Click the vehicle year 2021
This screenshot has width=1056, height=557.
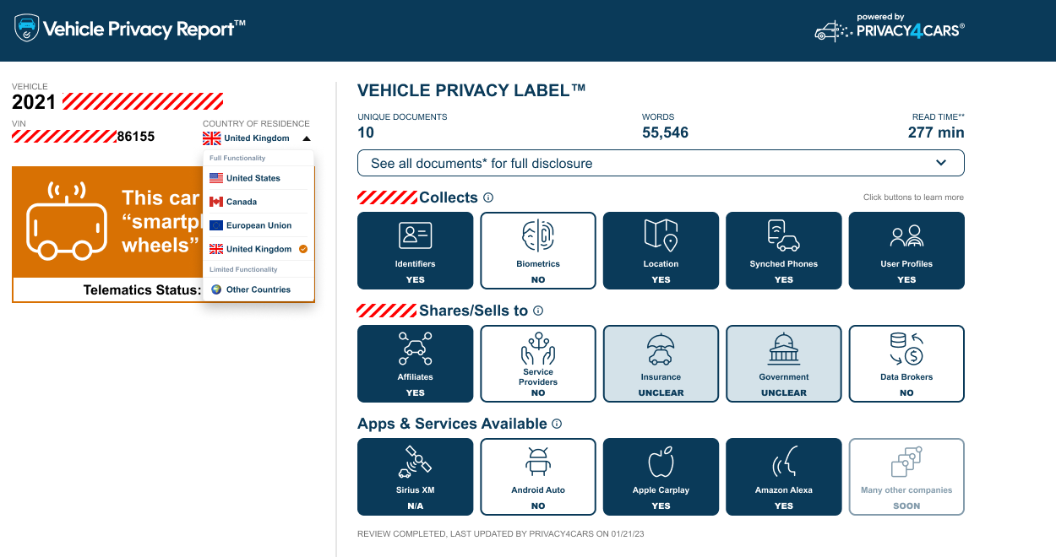click(34, 102)
